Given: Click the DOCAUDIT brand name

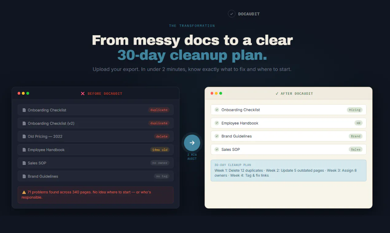Looking at the screenshot, I should click(x=249, y=14).
